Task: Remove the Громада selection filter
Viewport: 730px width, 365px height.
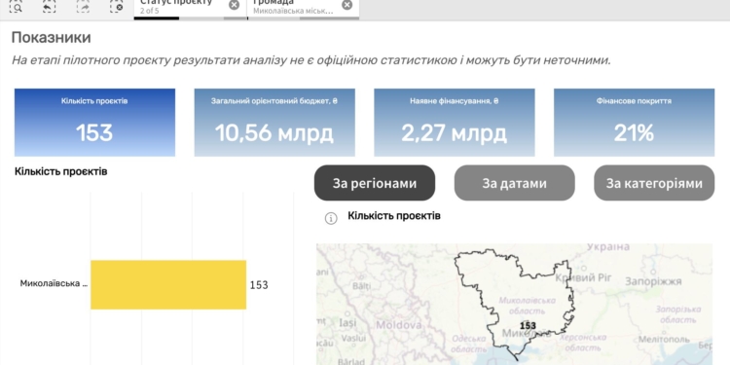Action: pos(347,5)
